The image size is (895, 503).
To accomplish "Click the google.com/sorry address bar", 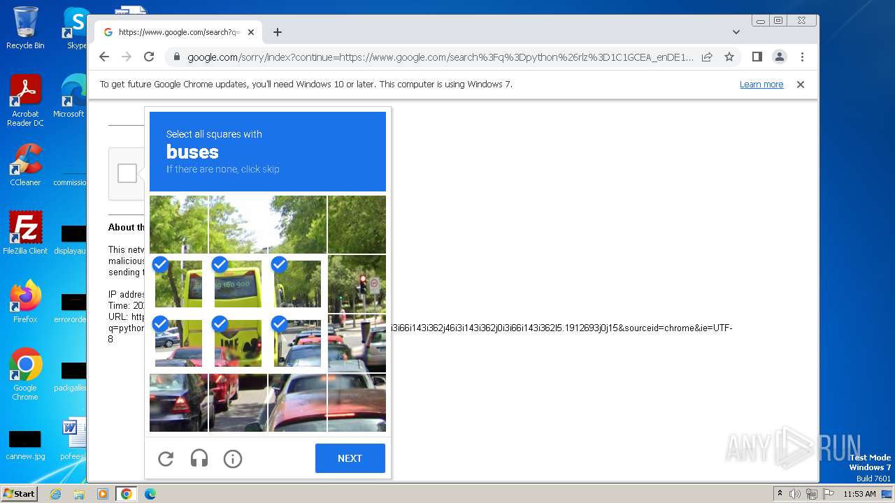I will (x=441, y=57).
